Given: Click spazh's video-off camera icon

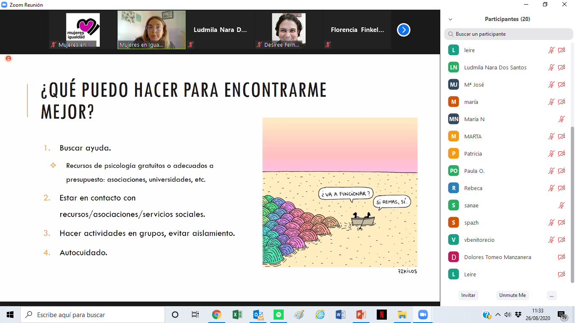Looking at the screenshot, I should [562, 222].
